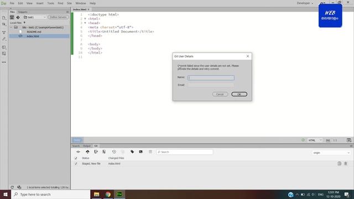Toggle the index.html staged file checkbox
The height and width of the screenshot is (199, 354).
click(76, 164)
